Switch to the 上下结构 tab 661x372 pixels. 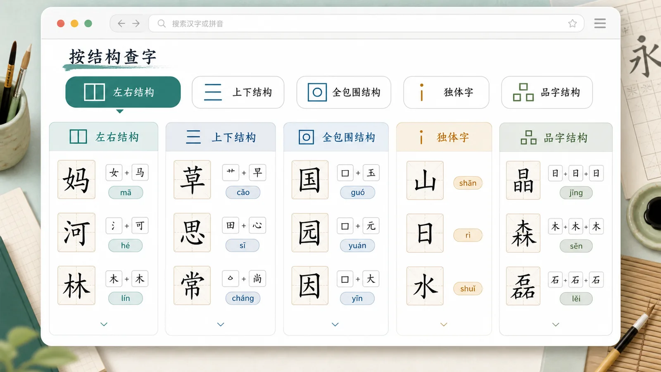tap(238, 92)
